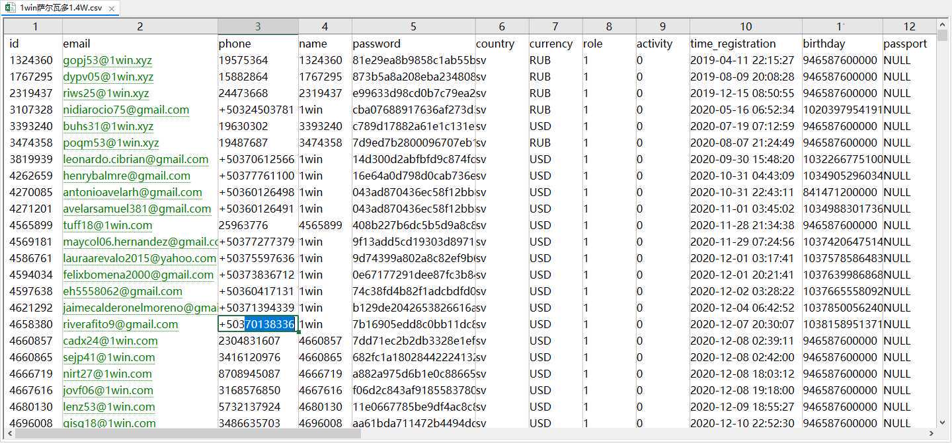Select email cell antonioavelarh@gmail.com
The height and width of the screenshot is (443, 952).
point(140,192)
